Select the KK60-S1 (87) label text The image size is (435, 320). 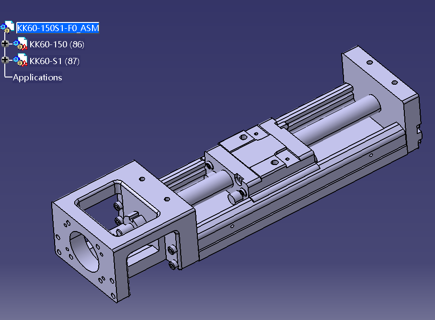(x=55, y=61)
